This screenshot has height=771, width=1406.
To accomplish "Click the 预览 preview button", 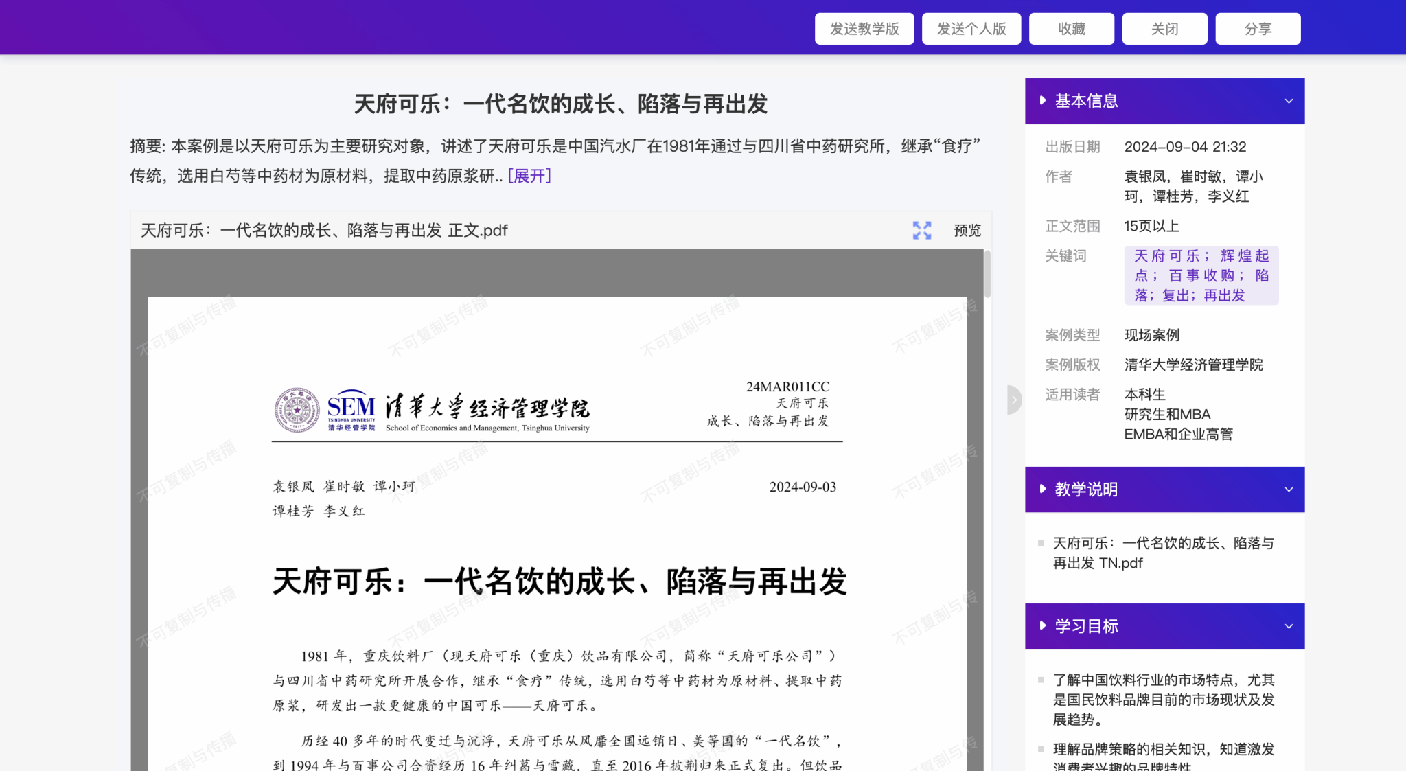I will [967, 231].
